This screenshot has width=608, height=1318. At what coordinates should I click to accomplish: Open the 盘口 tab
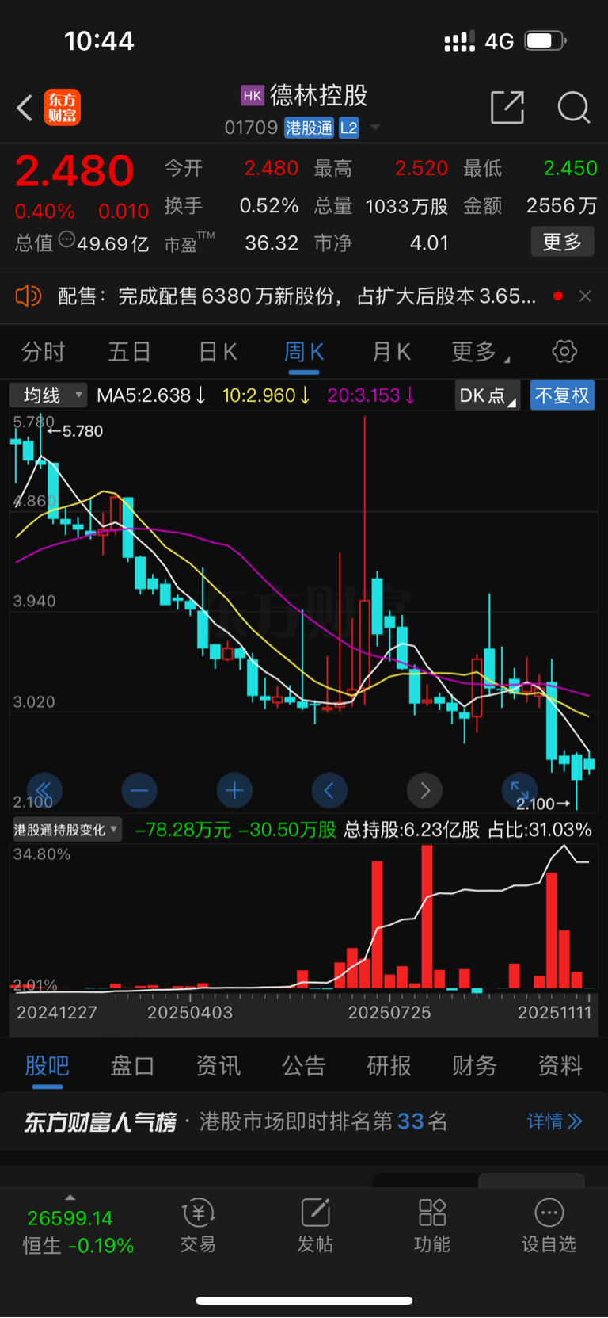point(132,1066)
